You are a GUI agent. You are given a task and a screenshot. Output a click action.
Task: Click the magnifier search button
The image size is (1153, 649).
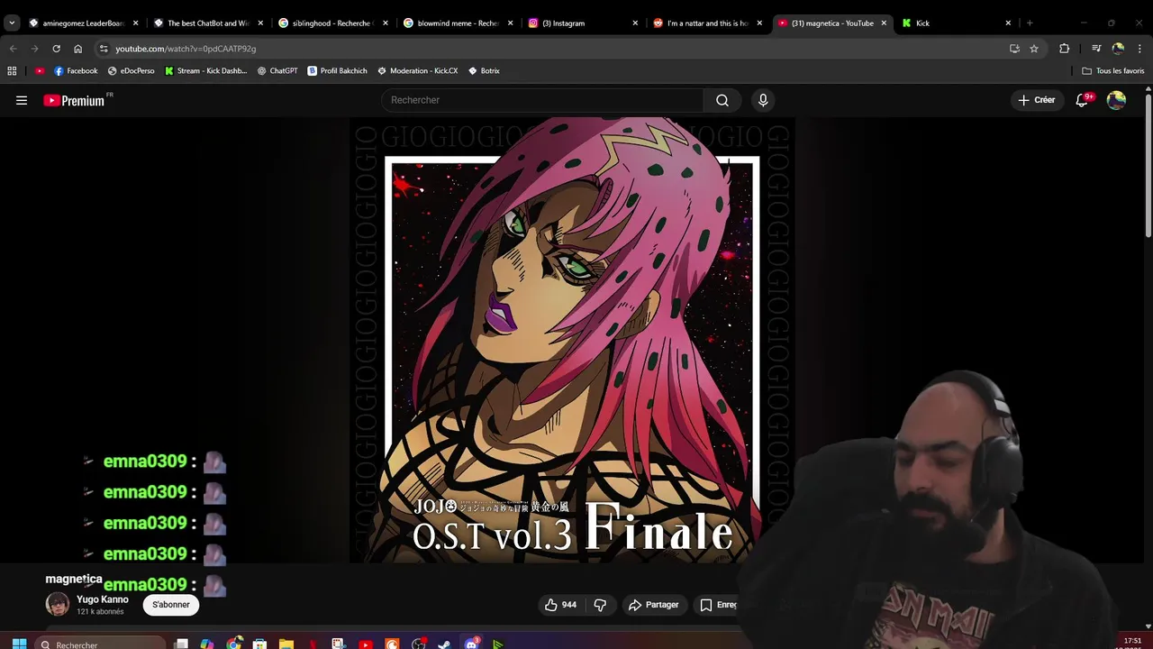point(722,100)
